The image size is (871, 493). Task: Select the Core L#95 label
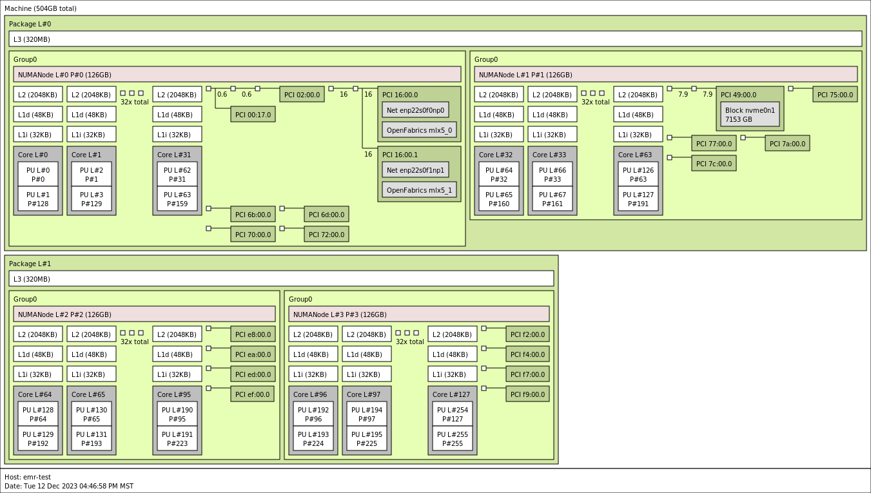point(174,394)
